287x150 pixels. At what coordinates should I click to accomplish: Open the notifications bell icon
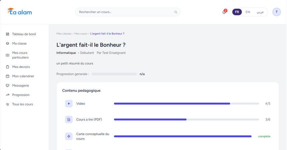(224, 12)
